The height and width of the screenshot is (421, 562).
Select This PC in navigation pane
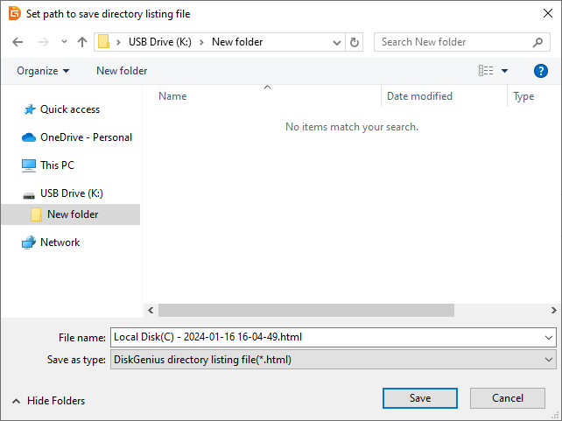pos(57,165)
